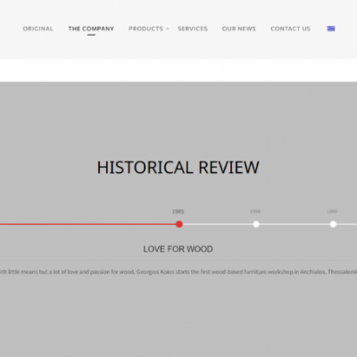Screen dimensions: 357x357
Task: Click the Georgios Koios description paragraph
Action: click(x=178, y=272)
